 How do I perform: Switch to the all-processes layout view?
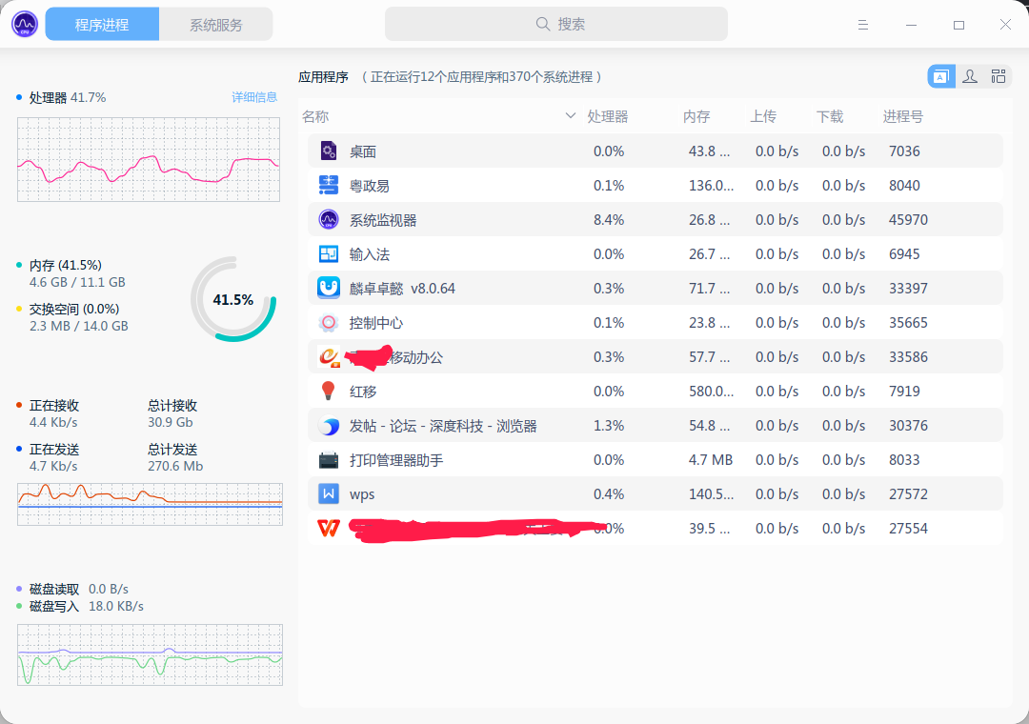coord(998,75)
